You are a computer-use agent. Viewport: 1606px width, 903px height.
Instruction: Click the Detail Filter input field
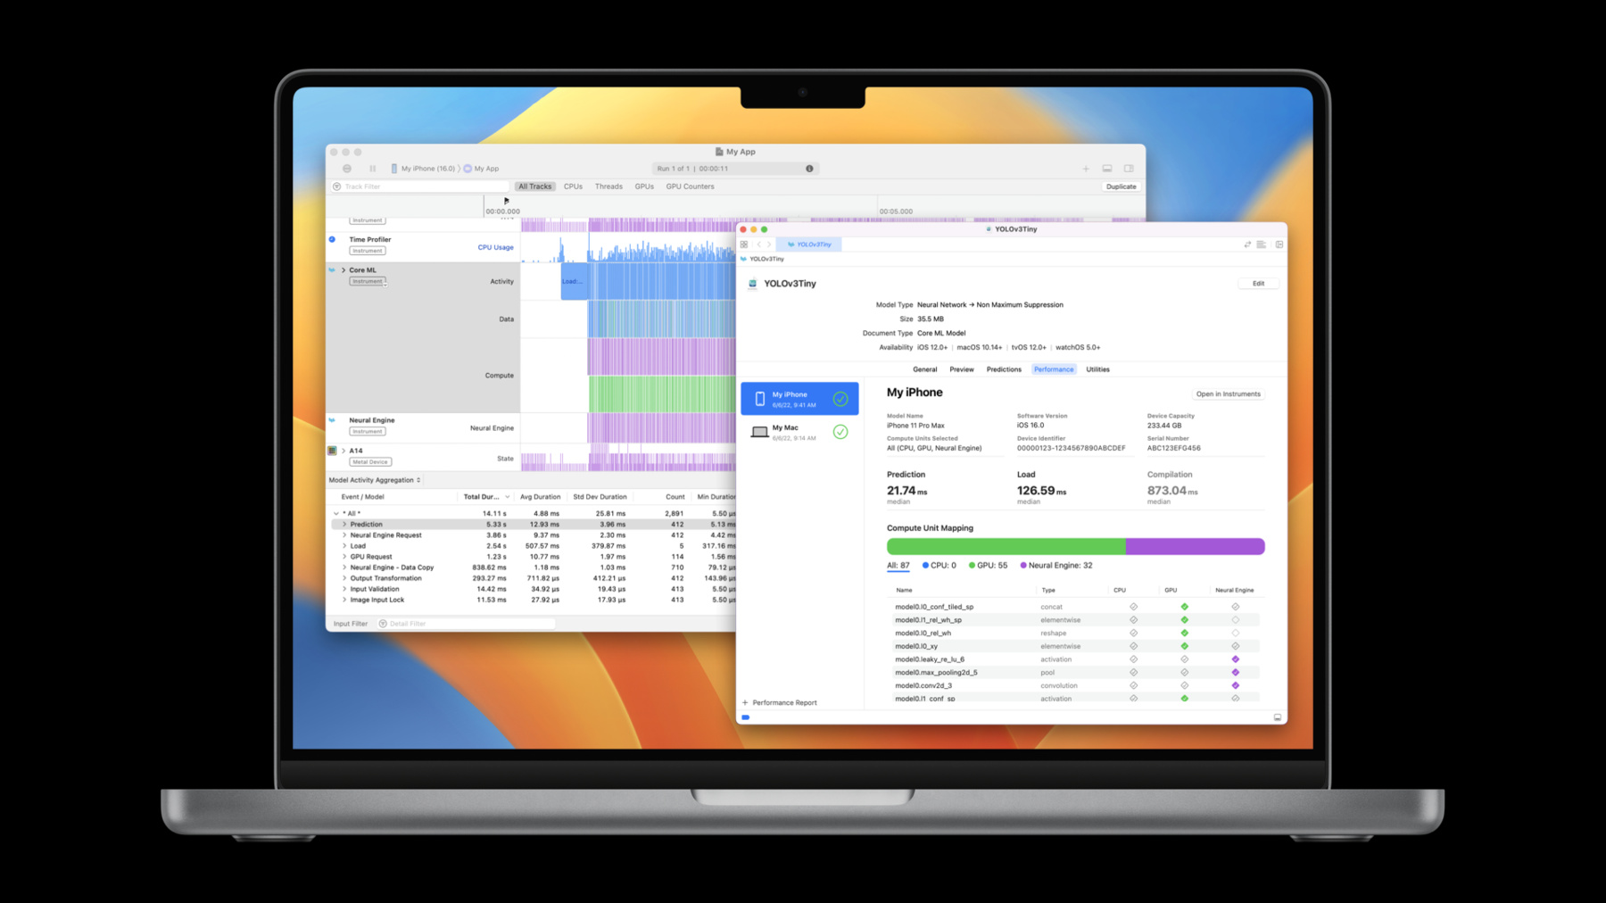point(467,624)
